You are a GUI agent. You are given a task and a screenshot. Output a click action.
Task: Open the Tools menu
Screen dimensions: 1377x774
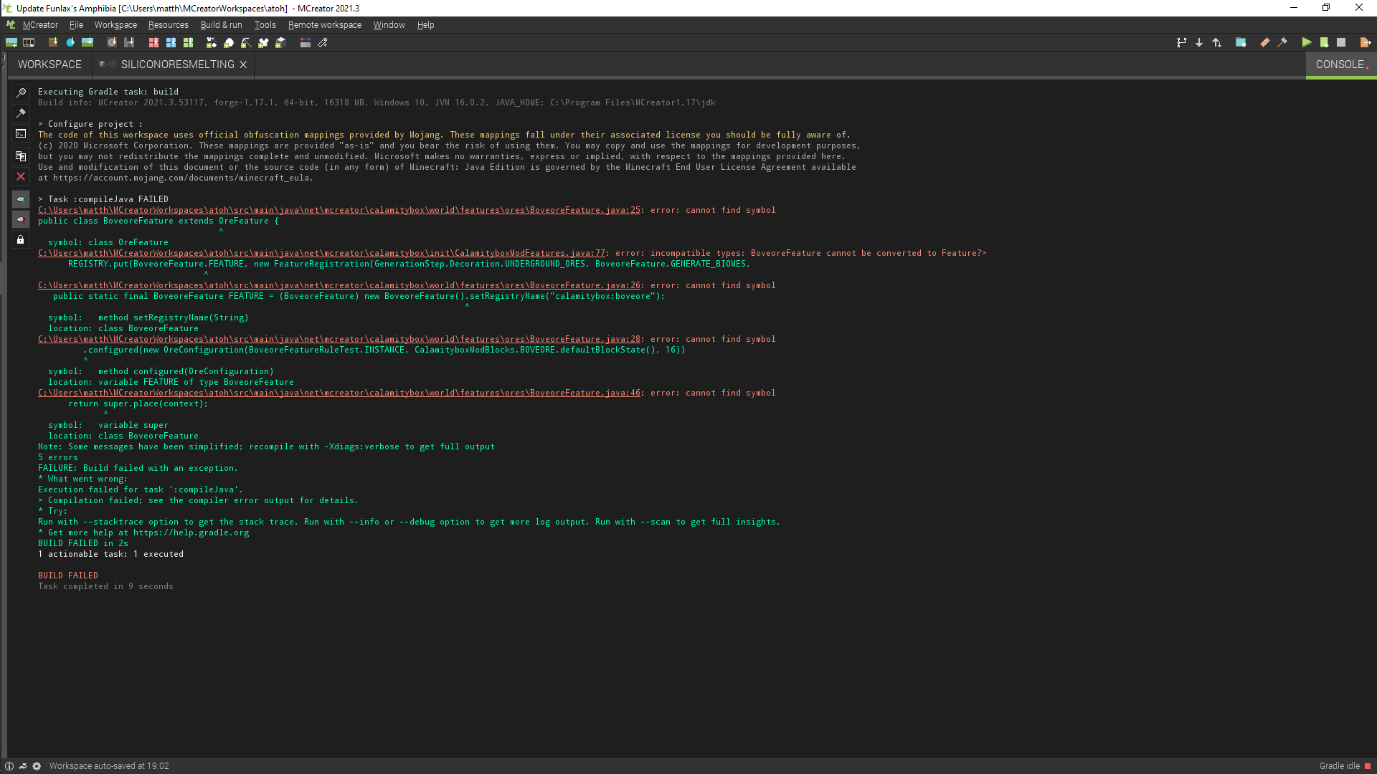pos(264,24)
